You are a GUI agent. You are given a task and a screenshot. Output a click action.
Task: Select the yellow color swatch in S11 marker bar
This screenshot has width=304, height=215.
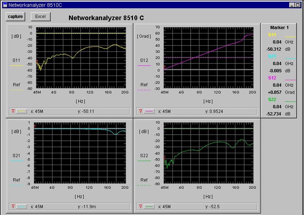[22, 111]
